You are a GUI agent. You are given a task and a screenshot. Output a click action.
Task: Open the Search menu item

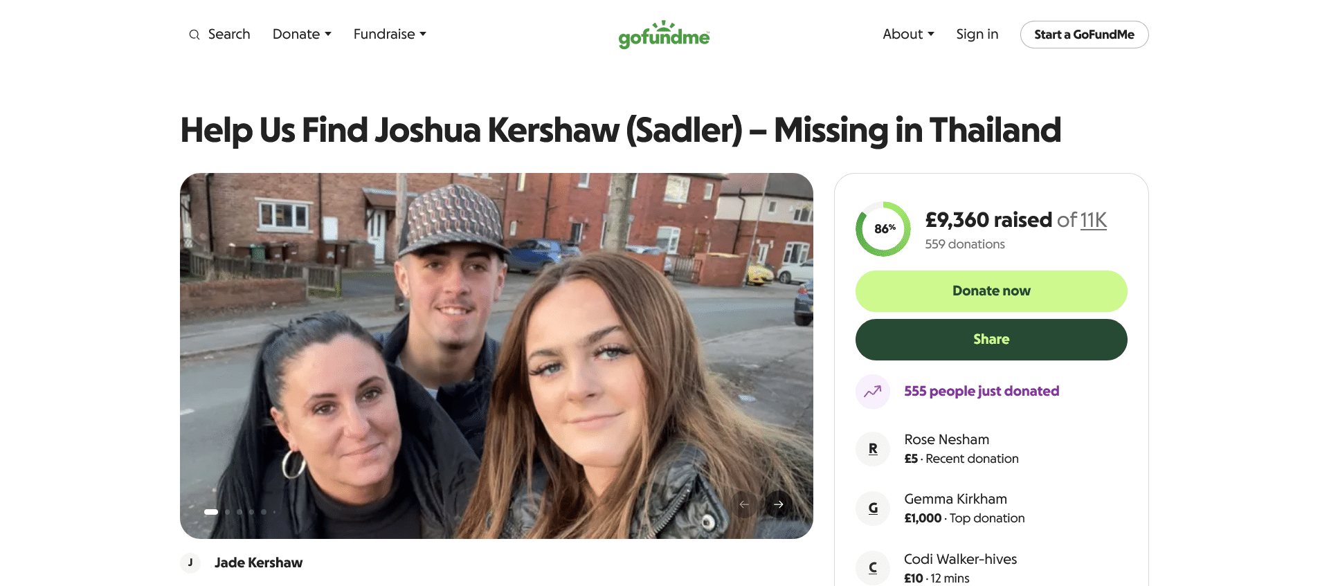pos(229,35)
